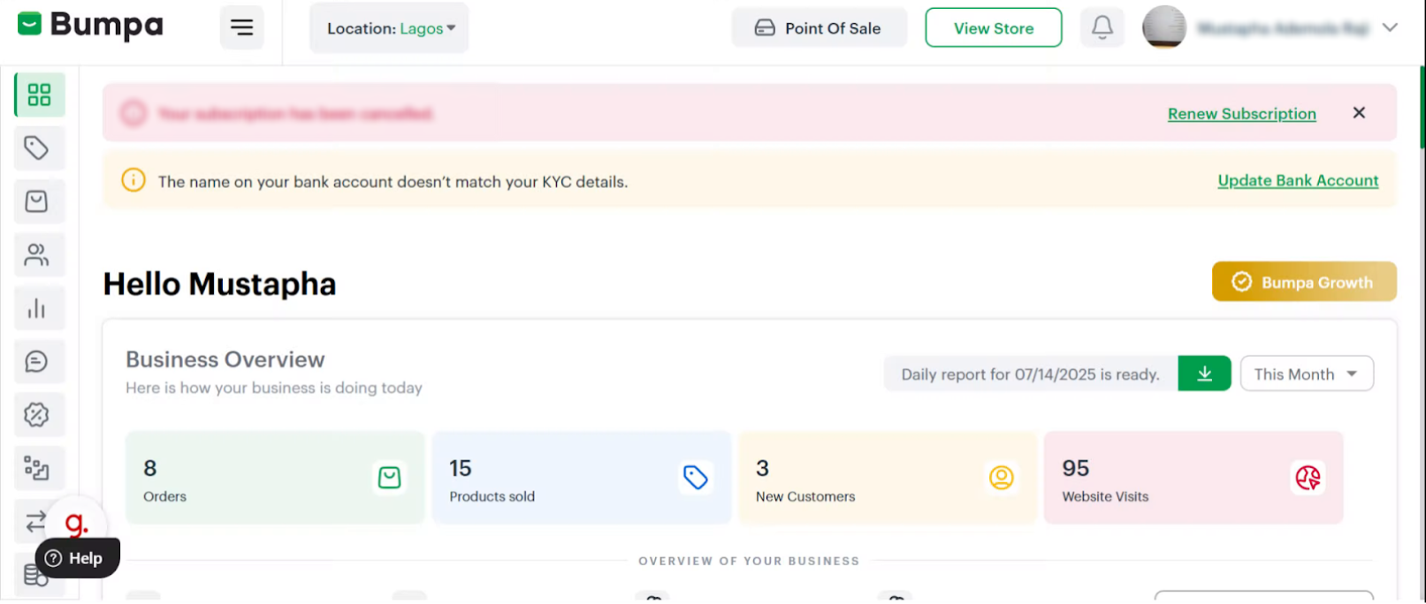Viewport: 1426px width, 604px height.
Task: Expand the account menu chevron
Action: (x=1390, y=27)
